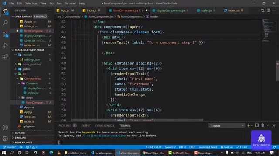Open the new terminal dropdown arrow
The image size is (279, 156).
(x=252, y=125)
